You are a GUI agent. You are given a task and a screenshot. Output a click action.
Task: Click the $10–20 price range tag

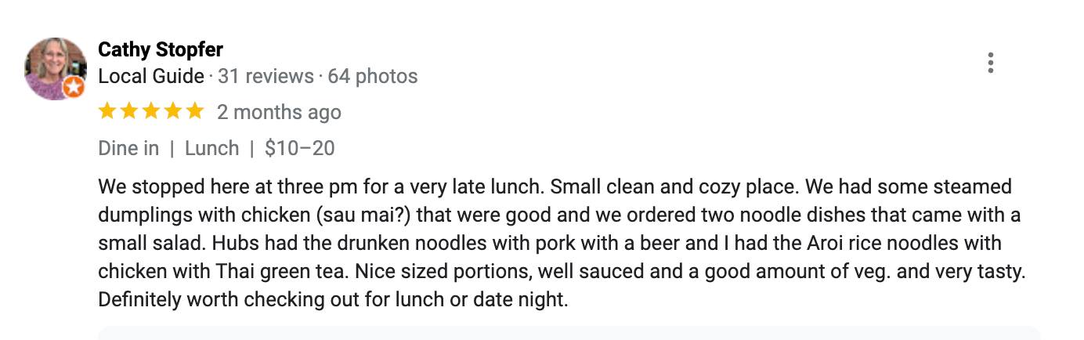point(300,148)
